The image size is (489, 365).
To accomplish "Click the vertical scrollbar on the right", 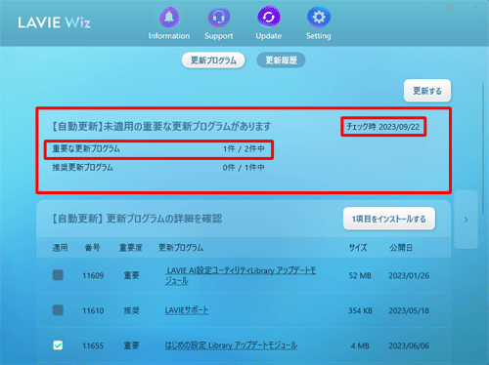I will (483, 148).
